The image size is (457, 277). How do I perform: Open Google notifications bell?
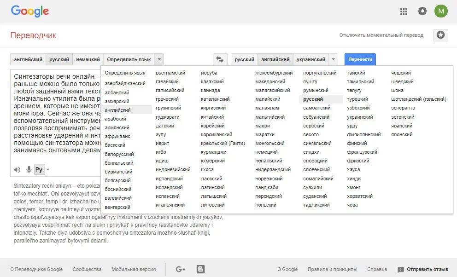point(422,11)
